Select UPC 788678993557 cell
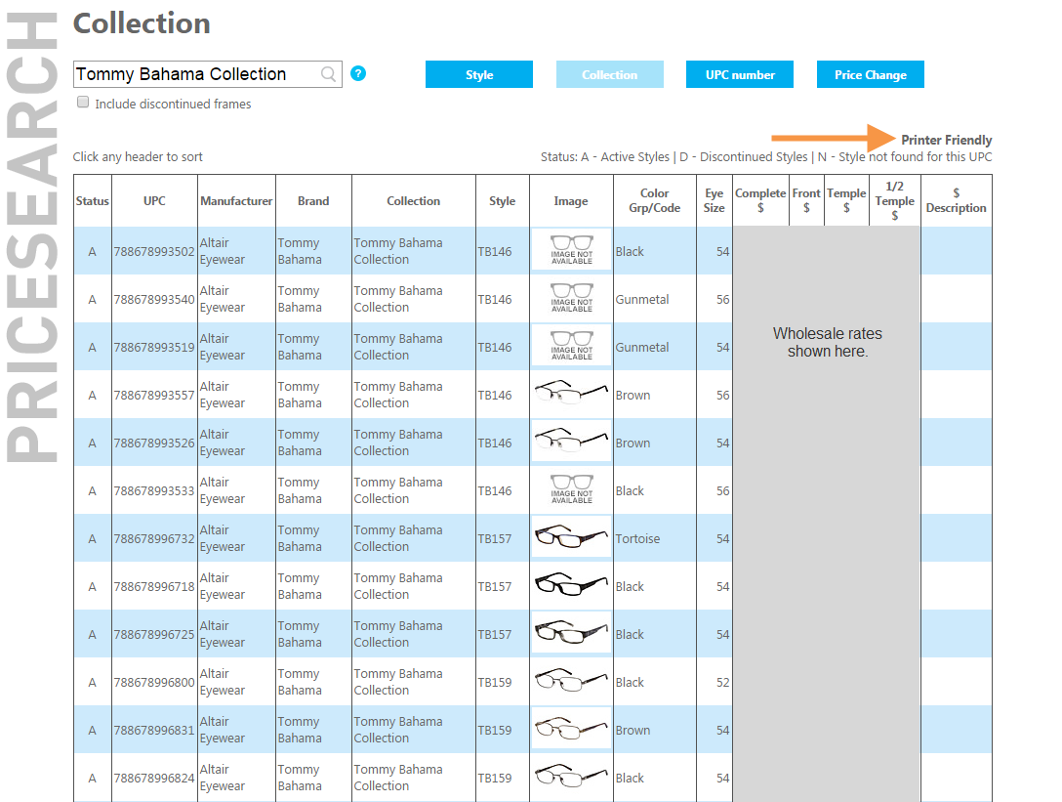 click(x=154, y=396)
